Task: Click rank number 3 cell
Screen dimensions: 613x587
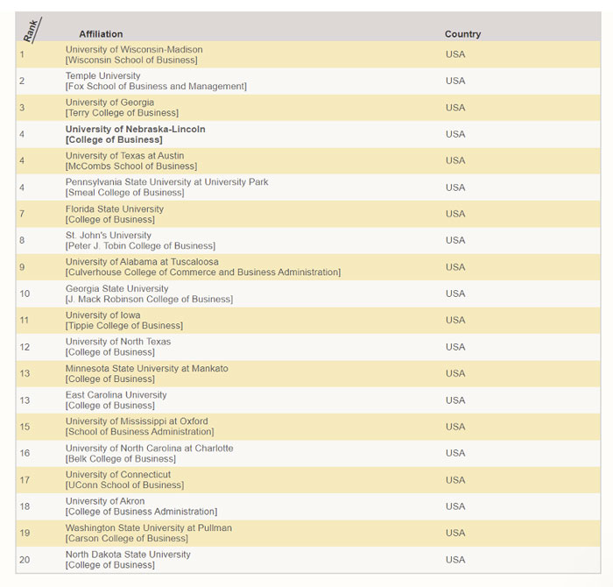Action: pos(22,108)
